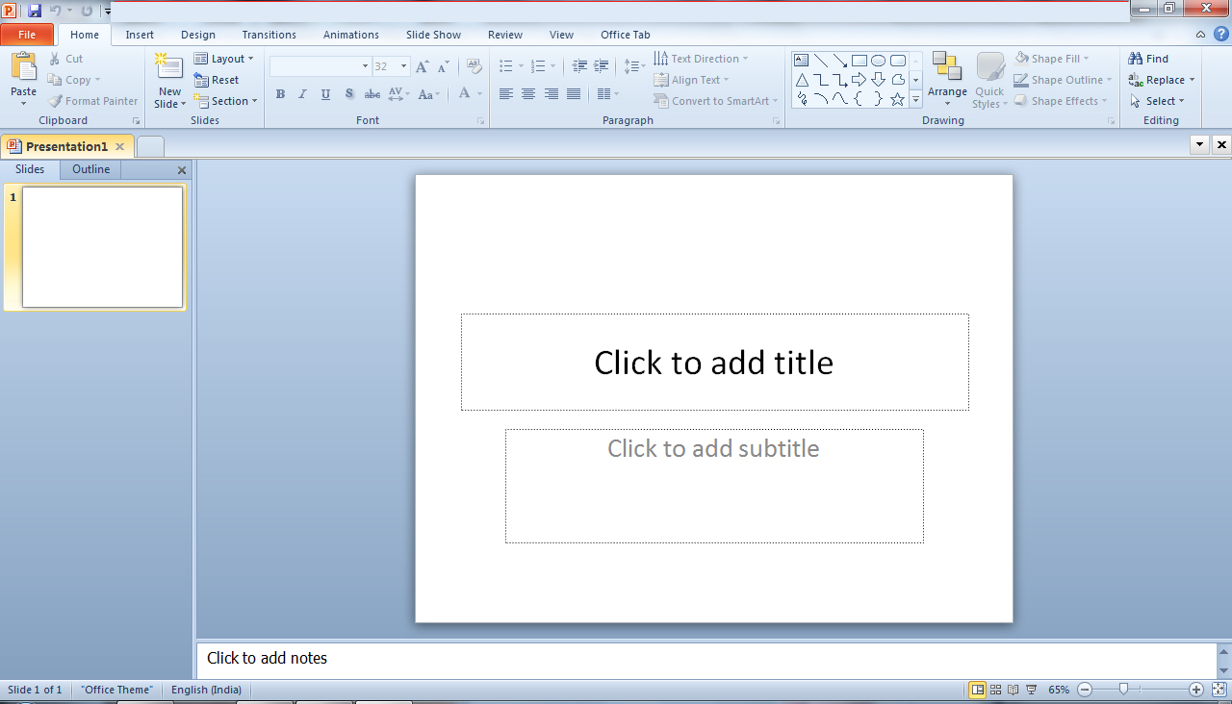The height and width of the screenshot is (704, 1232).
Task: Justify the paragraph text
Action: tap(575, 94)
